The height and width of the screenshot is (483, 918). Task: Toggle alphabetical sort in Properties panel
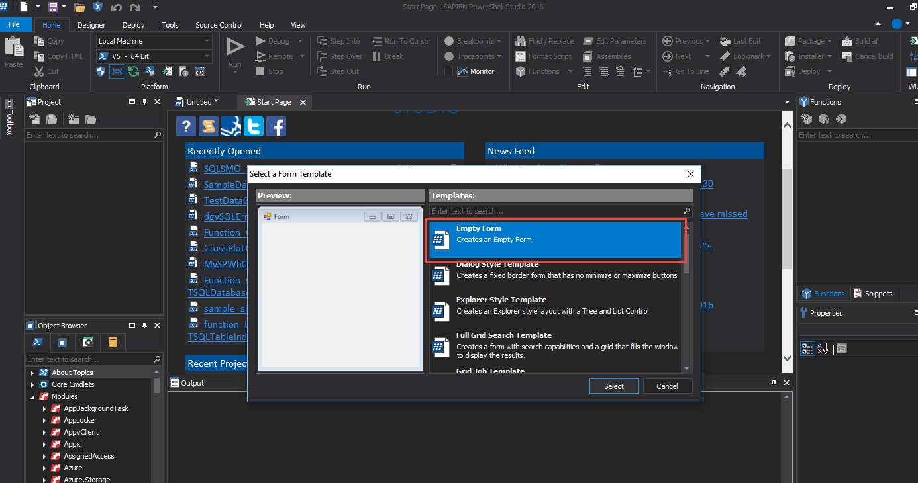[823, 349]
